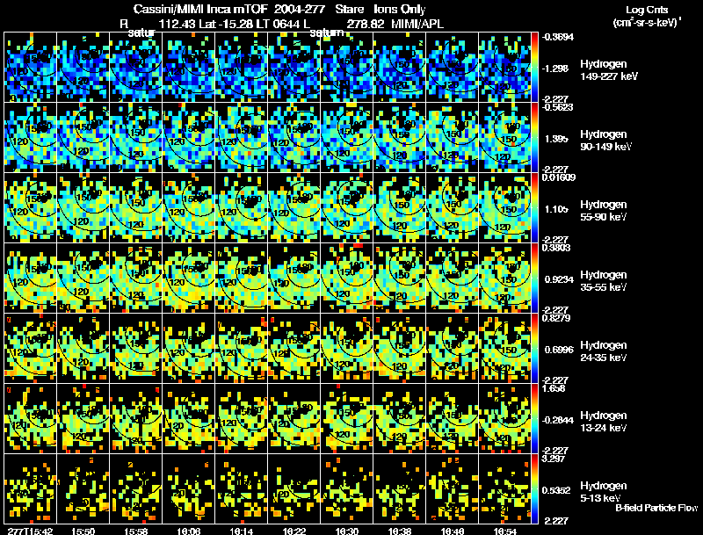Viewport: 703px width, 535px height.
Task: Click the '-1.298' color scale value
Action: [x=555, y=69]
